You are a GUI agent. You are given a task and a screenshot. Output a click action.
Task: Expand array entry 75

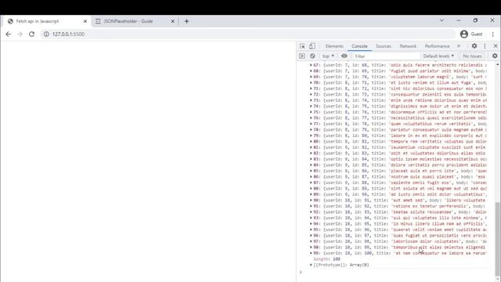click(x=311, y=112)
